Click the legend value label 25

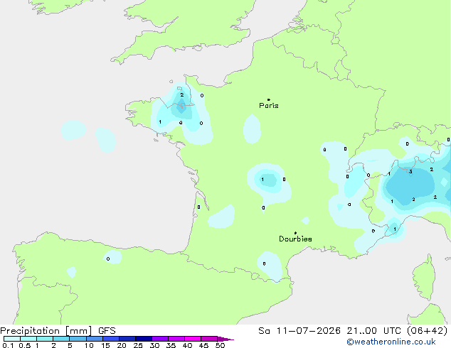point(138,345)
